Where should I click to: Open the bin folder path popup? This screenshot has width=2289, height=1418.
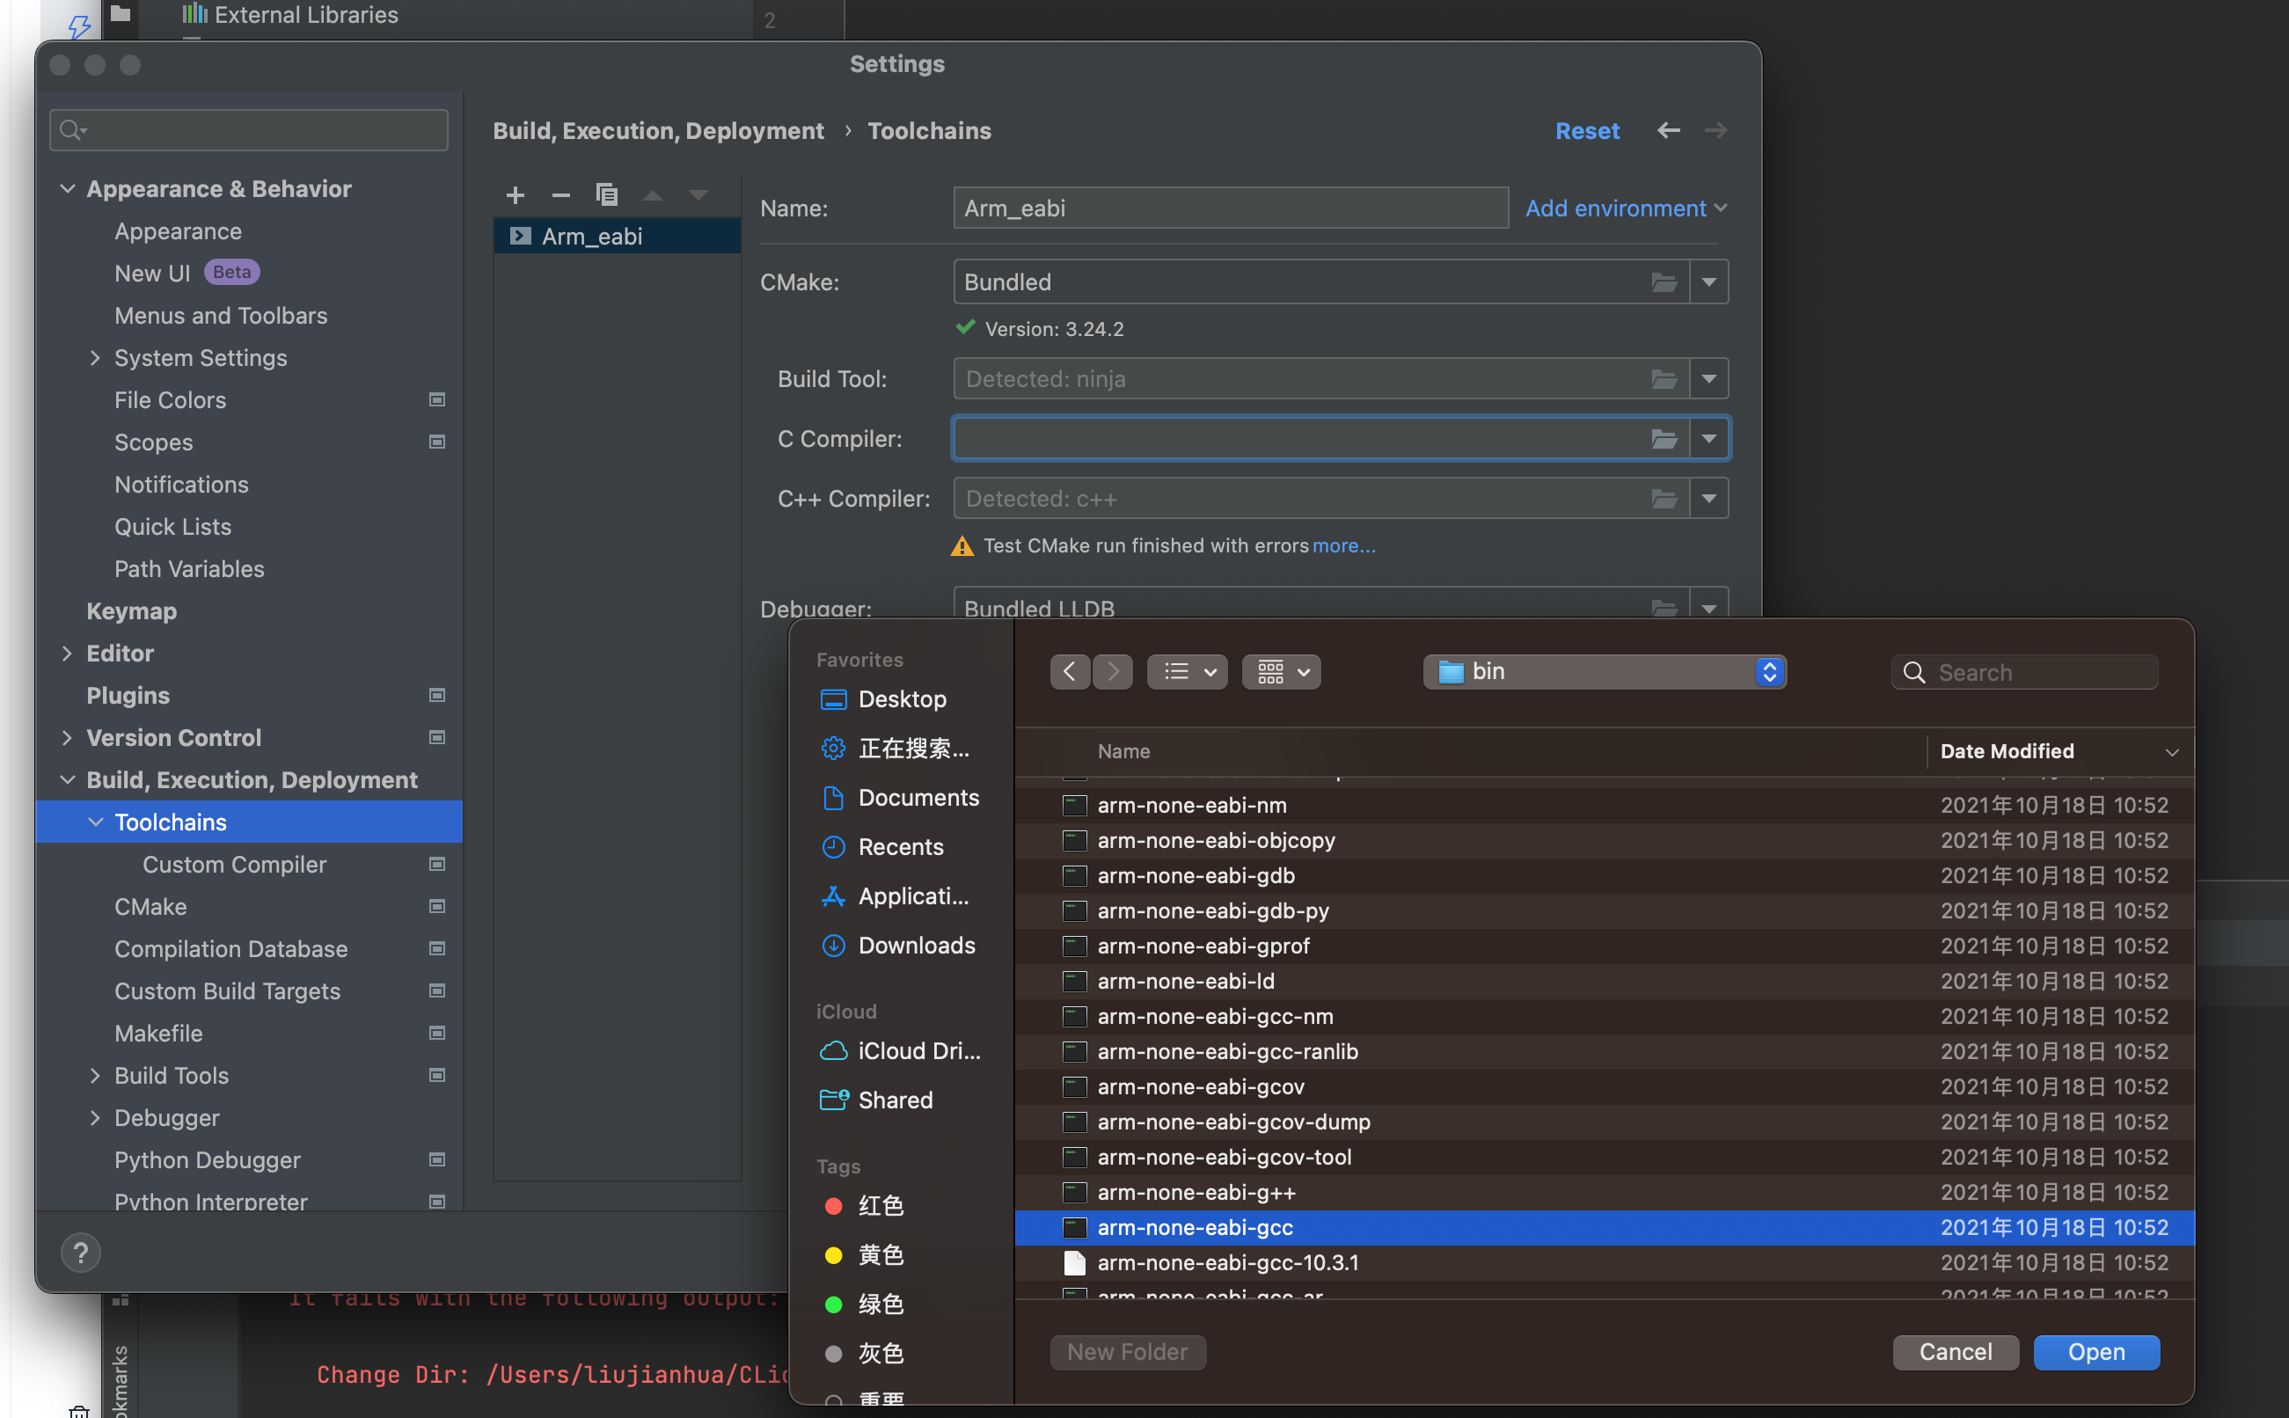[x=1605, y=671]
